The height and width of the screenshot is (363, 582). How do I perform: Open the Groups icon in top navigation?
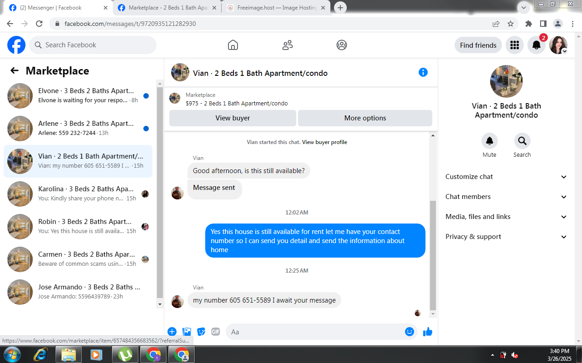[x=342, y=45]
